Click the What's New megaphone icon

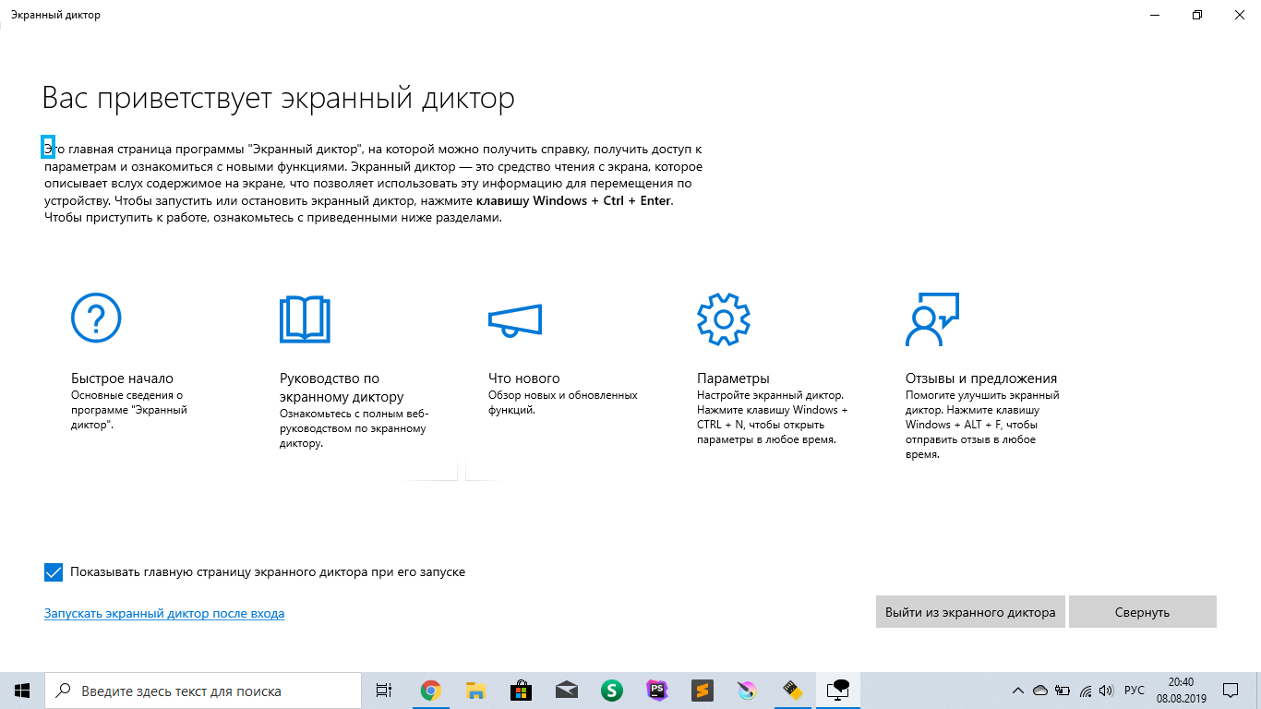pyautogui.click(x=515, y=320)
